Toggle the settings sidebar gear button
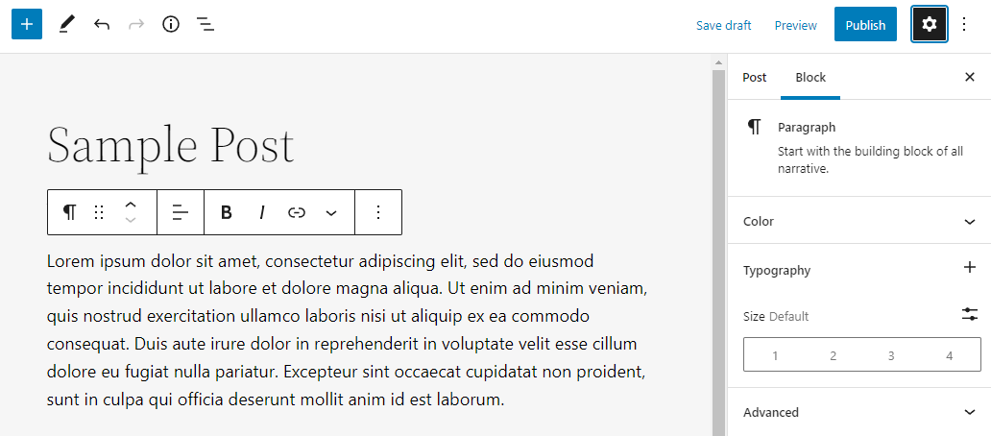This screenshot has width=991, height=436. pyautogui.click(x=929, y=25)
